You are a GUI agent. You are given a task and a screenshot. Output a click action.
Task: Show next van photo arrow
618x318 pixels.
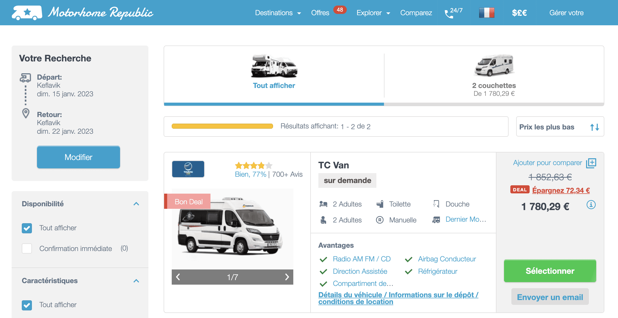(x=287, y=277)
